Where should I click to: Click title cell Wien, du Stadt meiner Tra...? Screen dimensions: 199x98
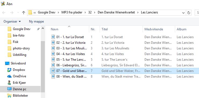tap(121, 77)
